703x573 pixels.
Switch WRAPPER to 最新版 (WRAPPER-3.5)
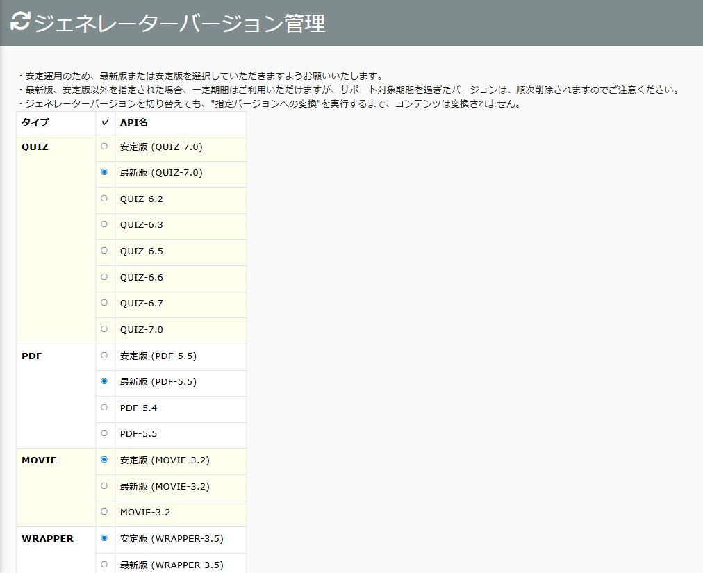[104, 564]
